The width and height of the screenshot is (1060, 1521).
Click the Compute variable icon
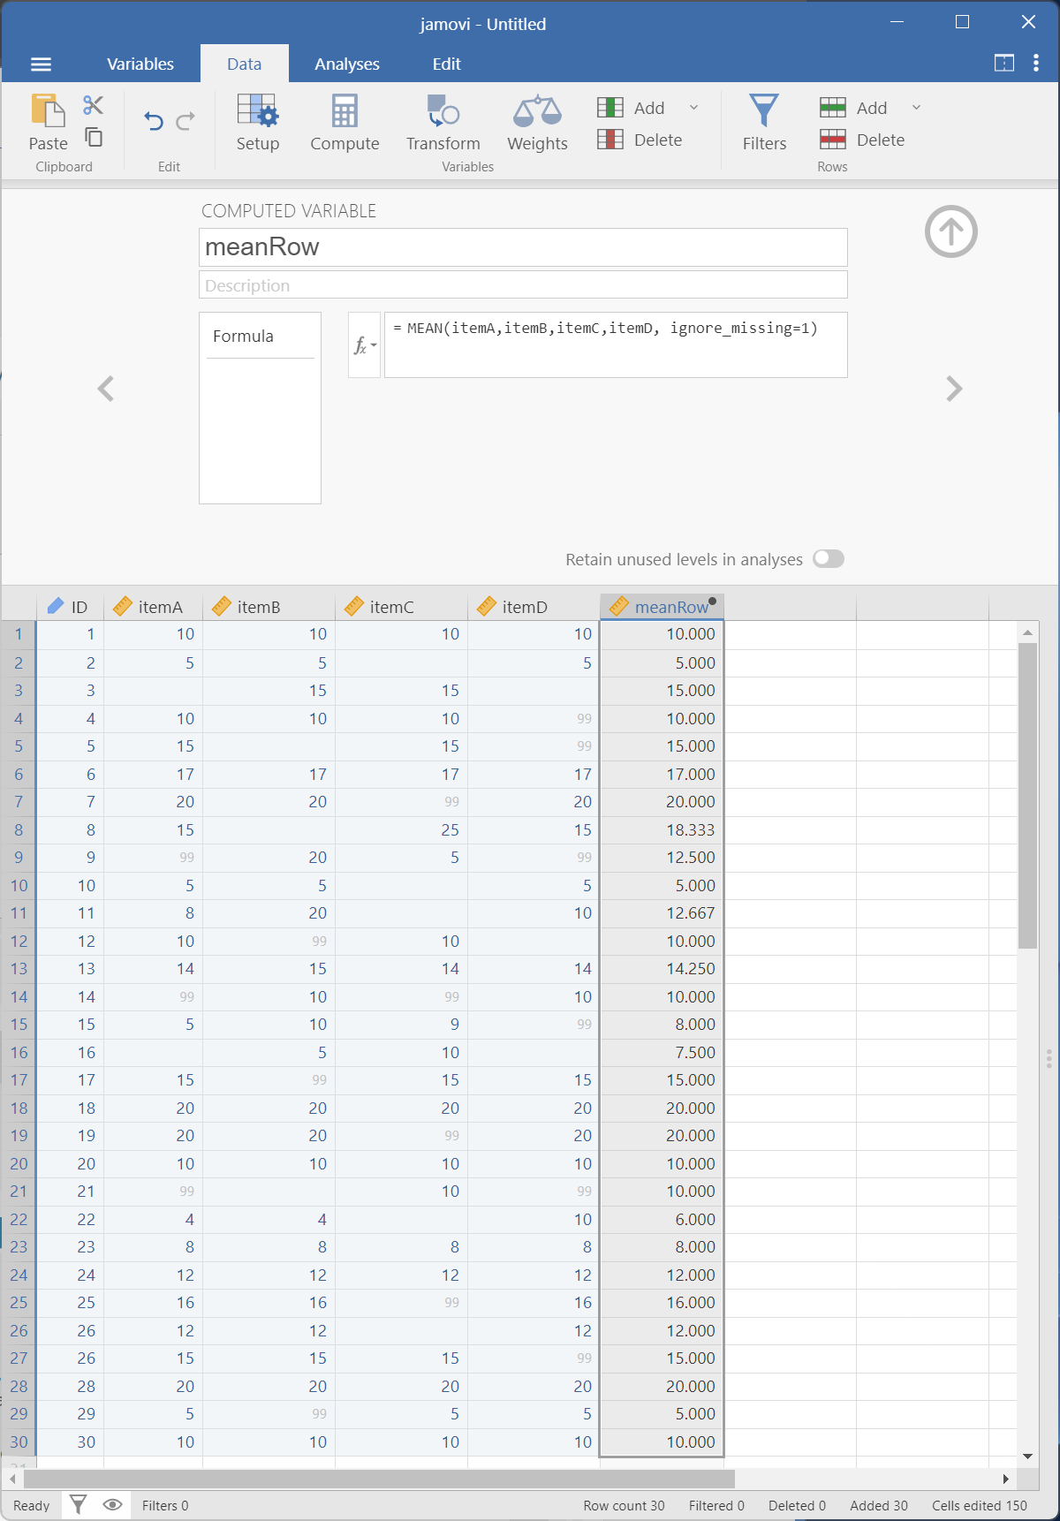[x=344, y=123]
